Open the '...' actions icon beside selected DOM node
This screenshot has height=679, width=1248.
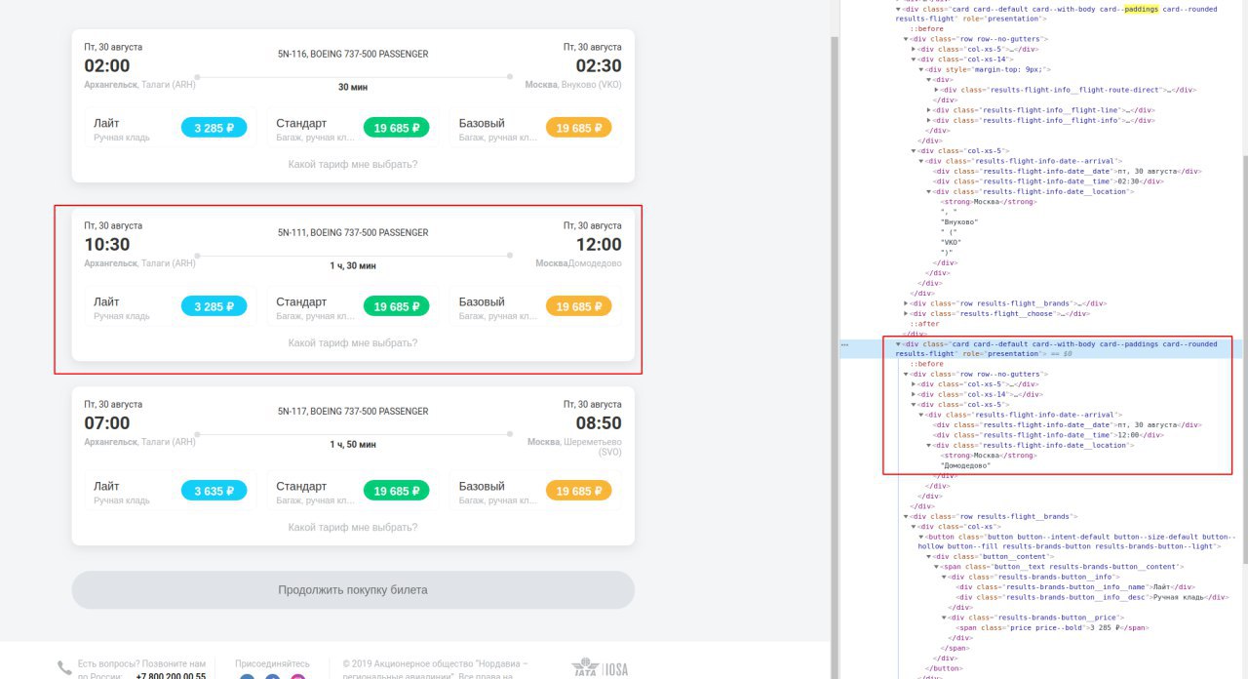(845, 344)
